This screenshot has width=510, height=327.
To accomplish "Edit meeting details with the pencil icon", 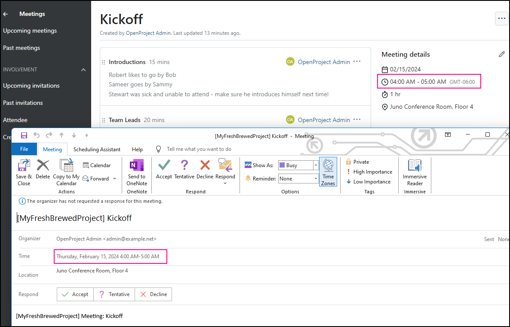I will [501, 54].
